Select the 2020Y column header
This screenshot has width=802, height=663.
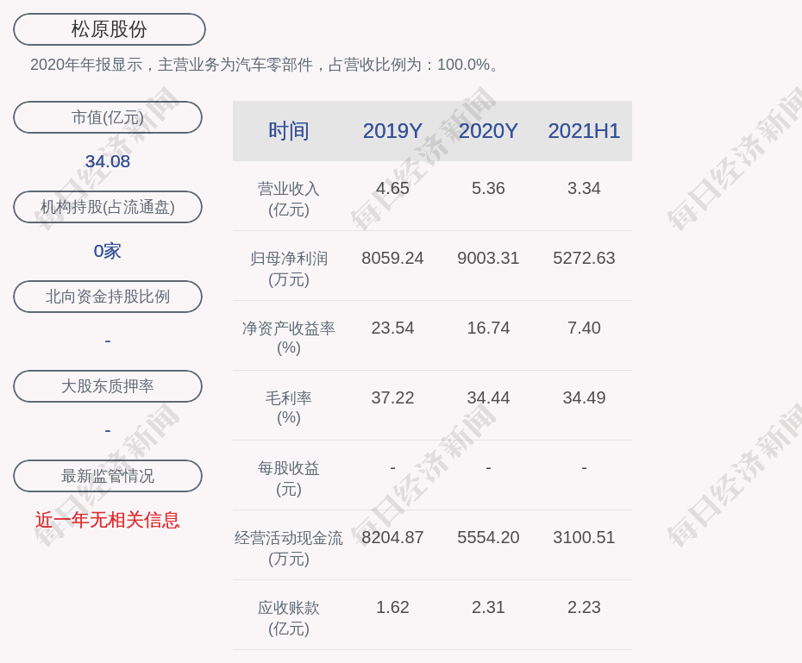coord(488,131)
